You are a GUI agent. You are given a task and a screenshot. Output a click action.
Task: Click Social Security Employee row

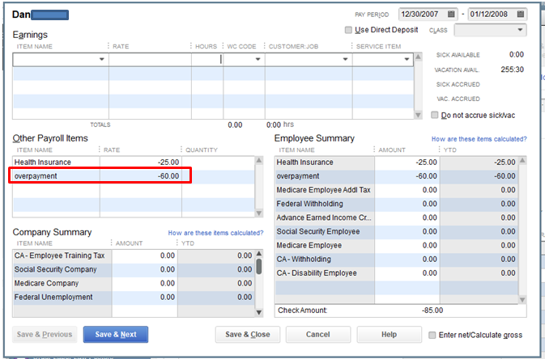click(396, 231)
